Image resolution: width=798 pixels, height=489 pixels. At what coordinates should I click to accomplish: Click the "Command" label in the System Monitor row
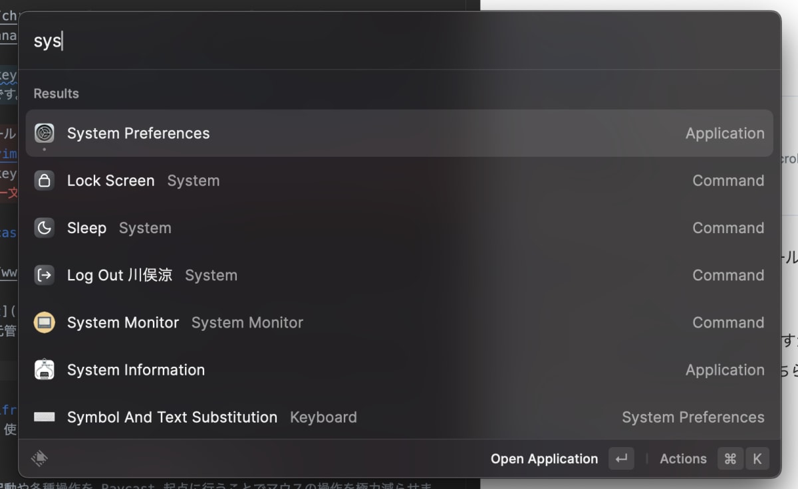click(728, 322)
